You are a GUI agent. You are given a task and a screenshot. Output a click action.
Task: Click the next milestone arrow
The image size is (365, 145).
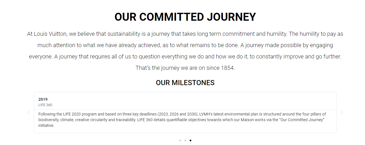point(342,113)
